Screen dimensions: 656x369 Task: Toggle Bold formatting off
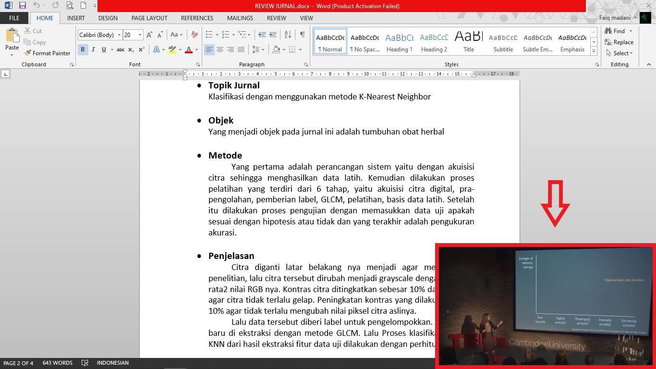tap(83, 49)
